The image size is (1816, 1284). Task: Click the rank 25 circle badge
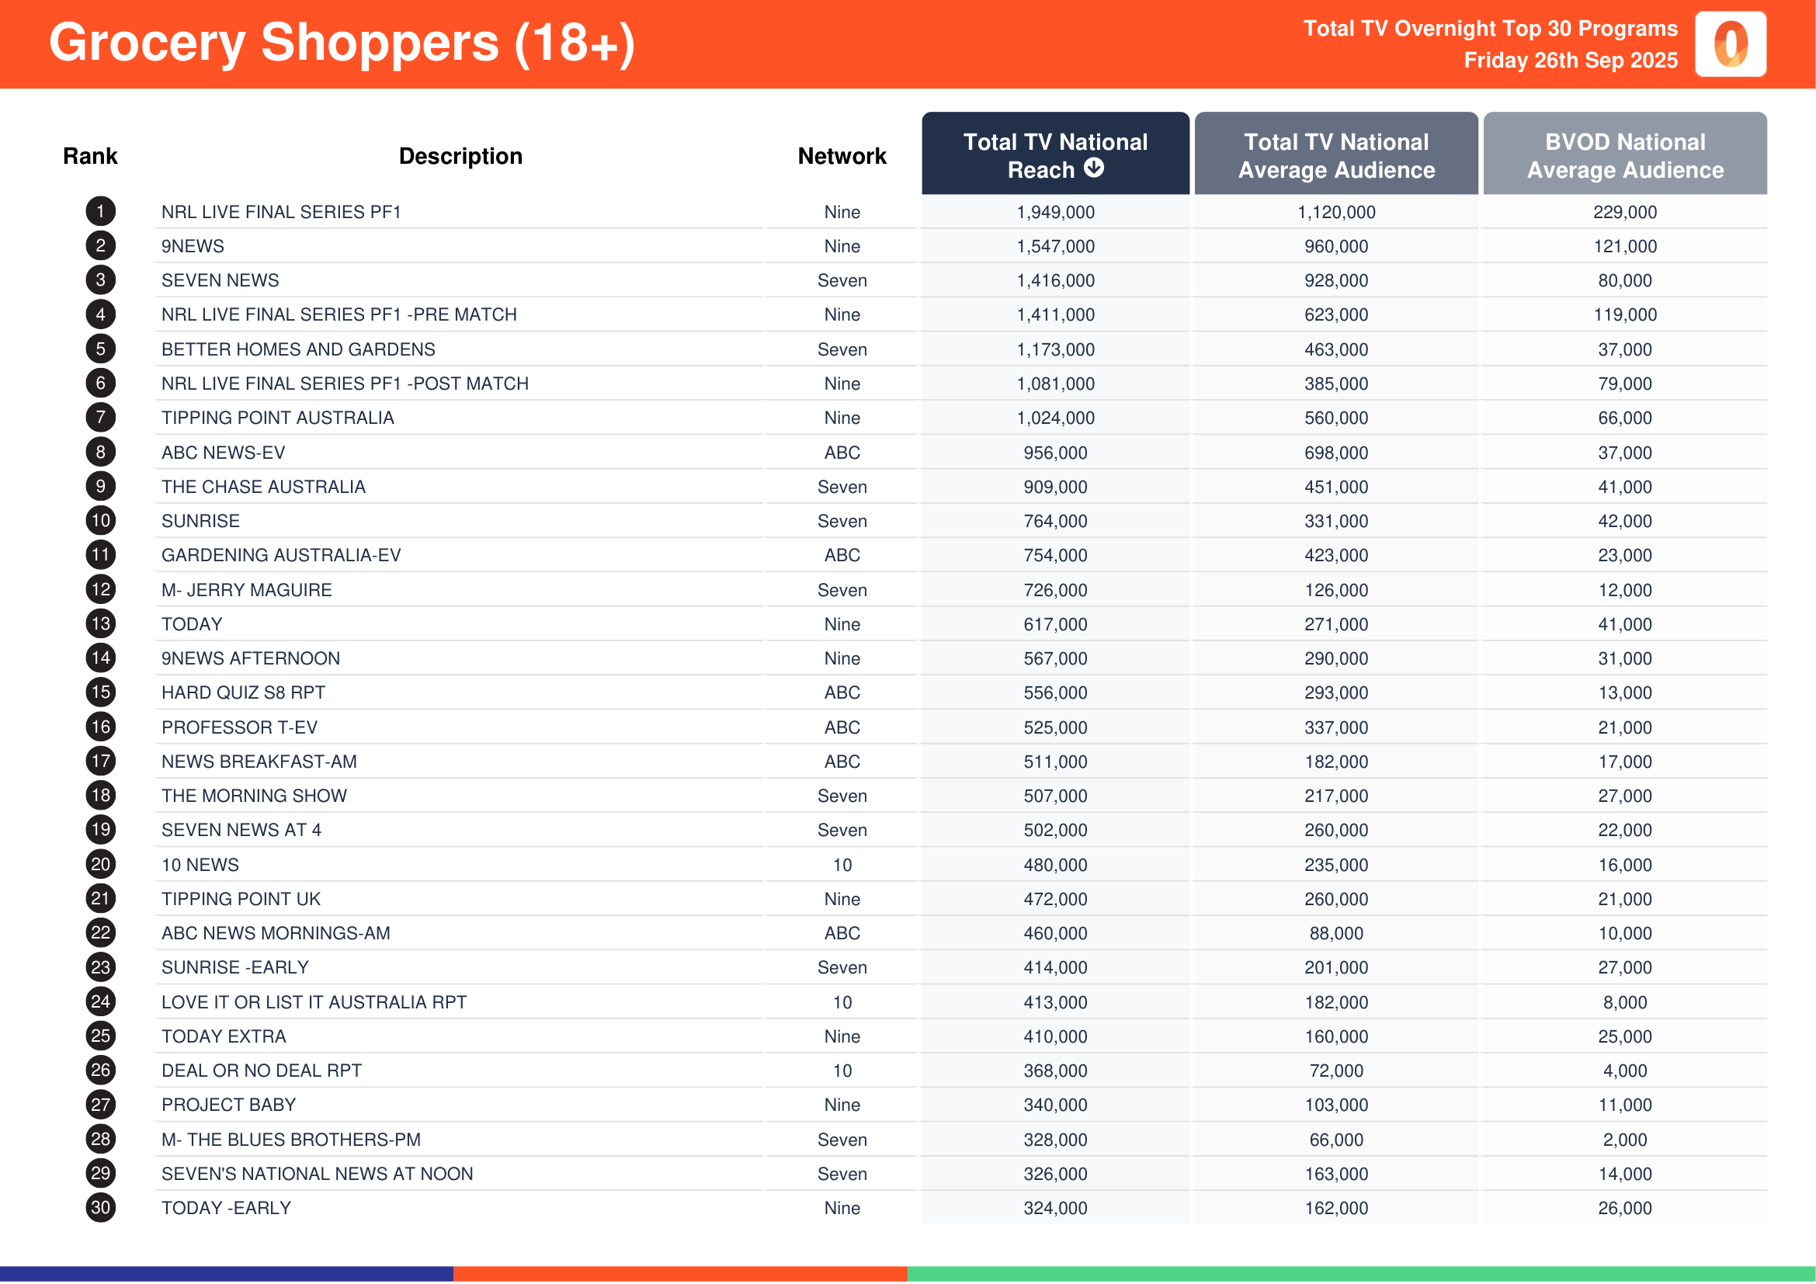click(100, 1036)
